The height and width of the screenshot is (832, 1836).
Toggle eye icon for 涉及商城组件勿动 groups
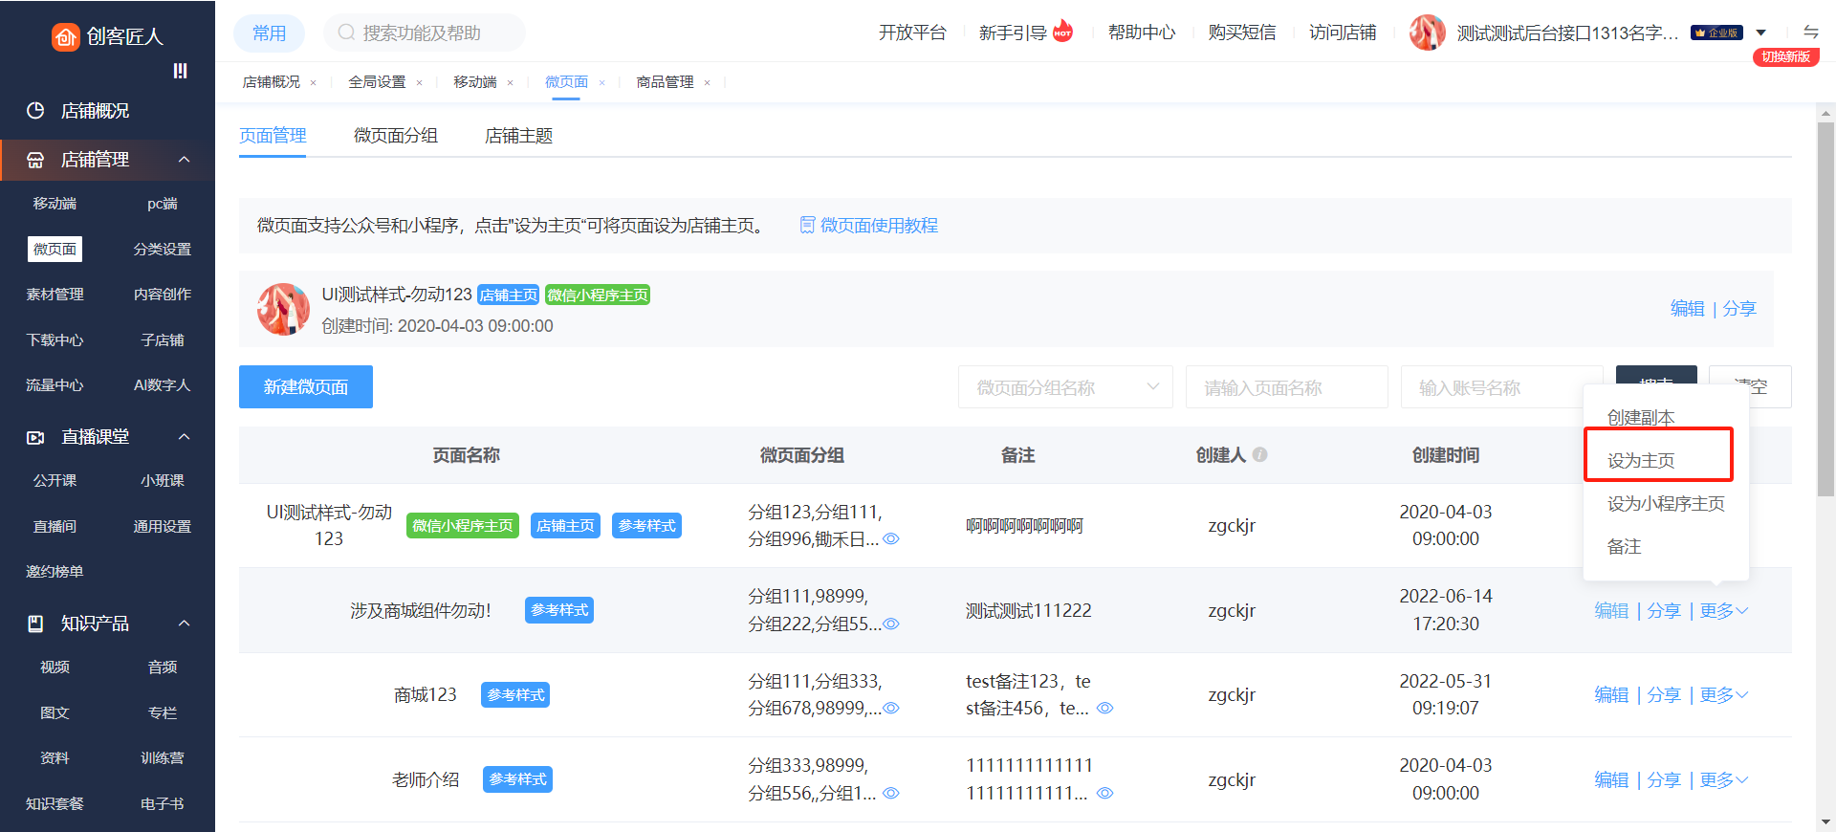click(891, 624)
